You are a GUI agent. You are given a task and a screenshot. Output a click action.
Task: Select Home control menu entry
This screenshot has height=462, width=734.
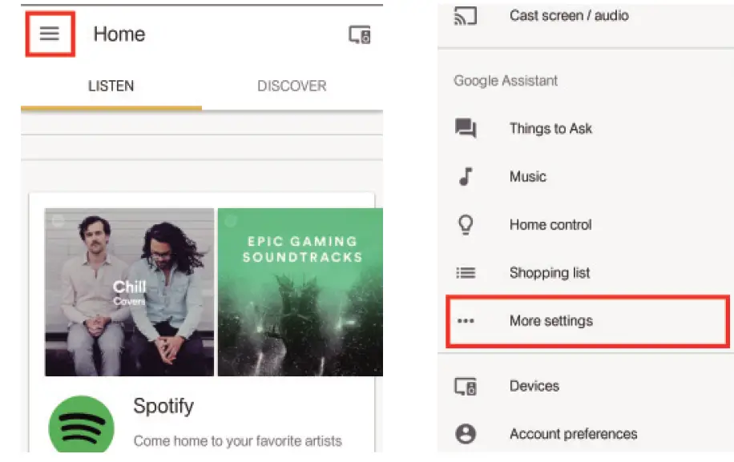click(x=550, y=225)
